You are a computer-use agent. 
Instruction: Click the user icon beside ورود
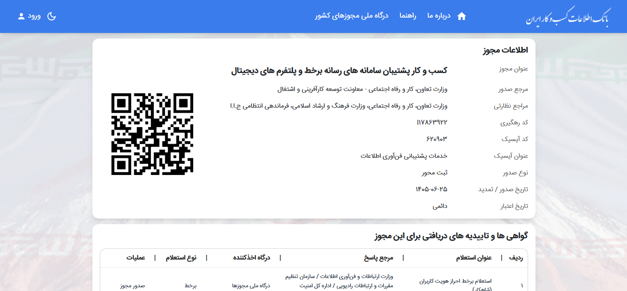pyautogui.click(x=21, y=16)
